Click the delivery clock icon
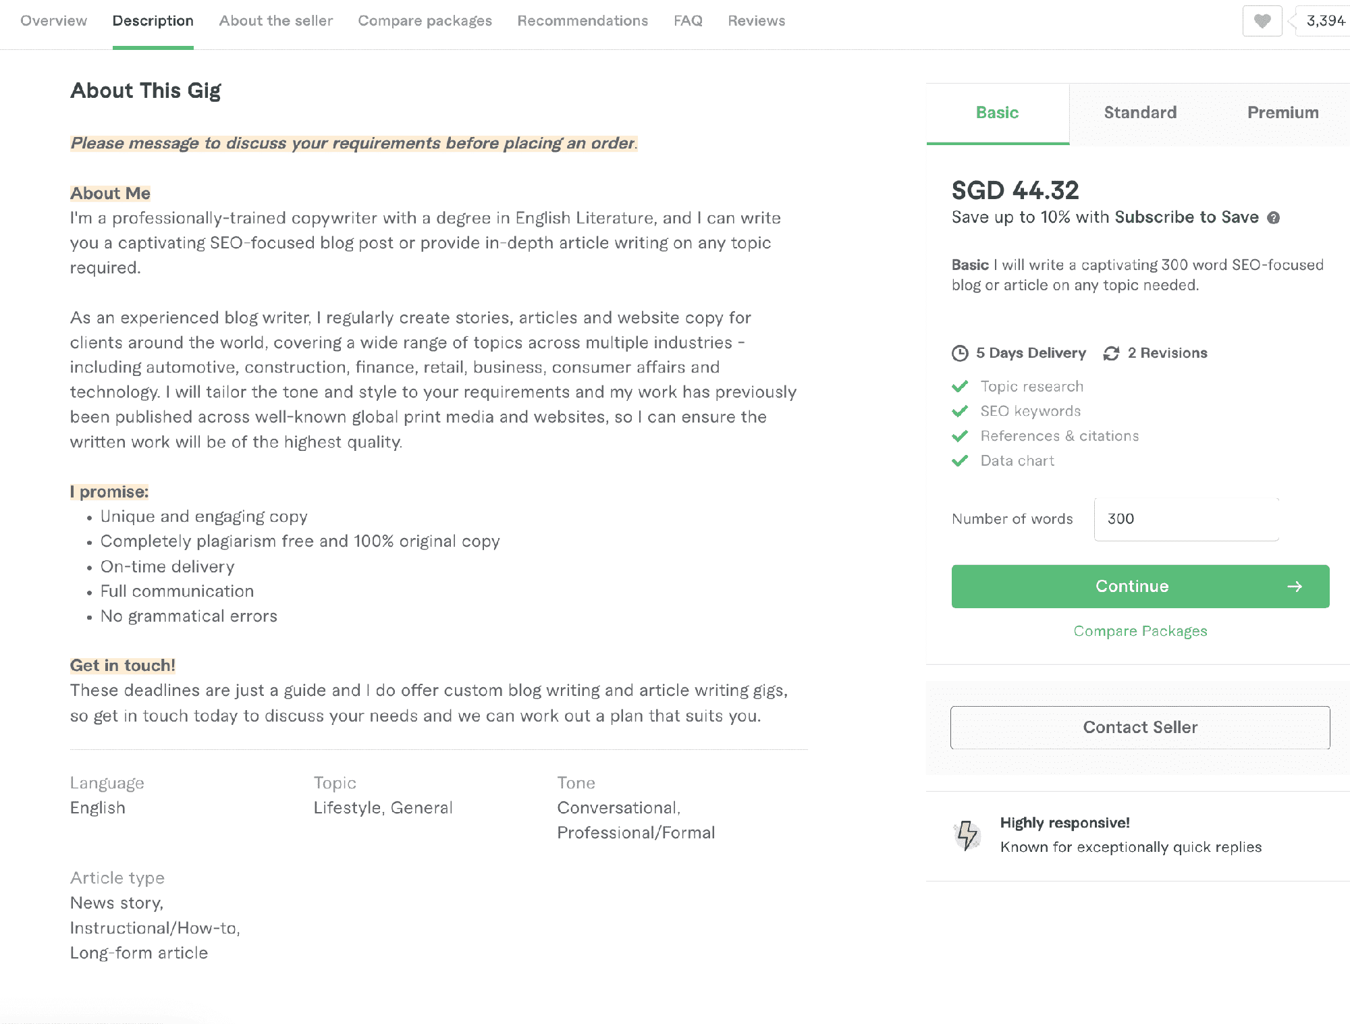The width and height of the screenshot is (1350, 1024). [960, 353]
